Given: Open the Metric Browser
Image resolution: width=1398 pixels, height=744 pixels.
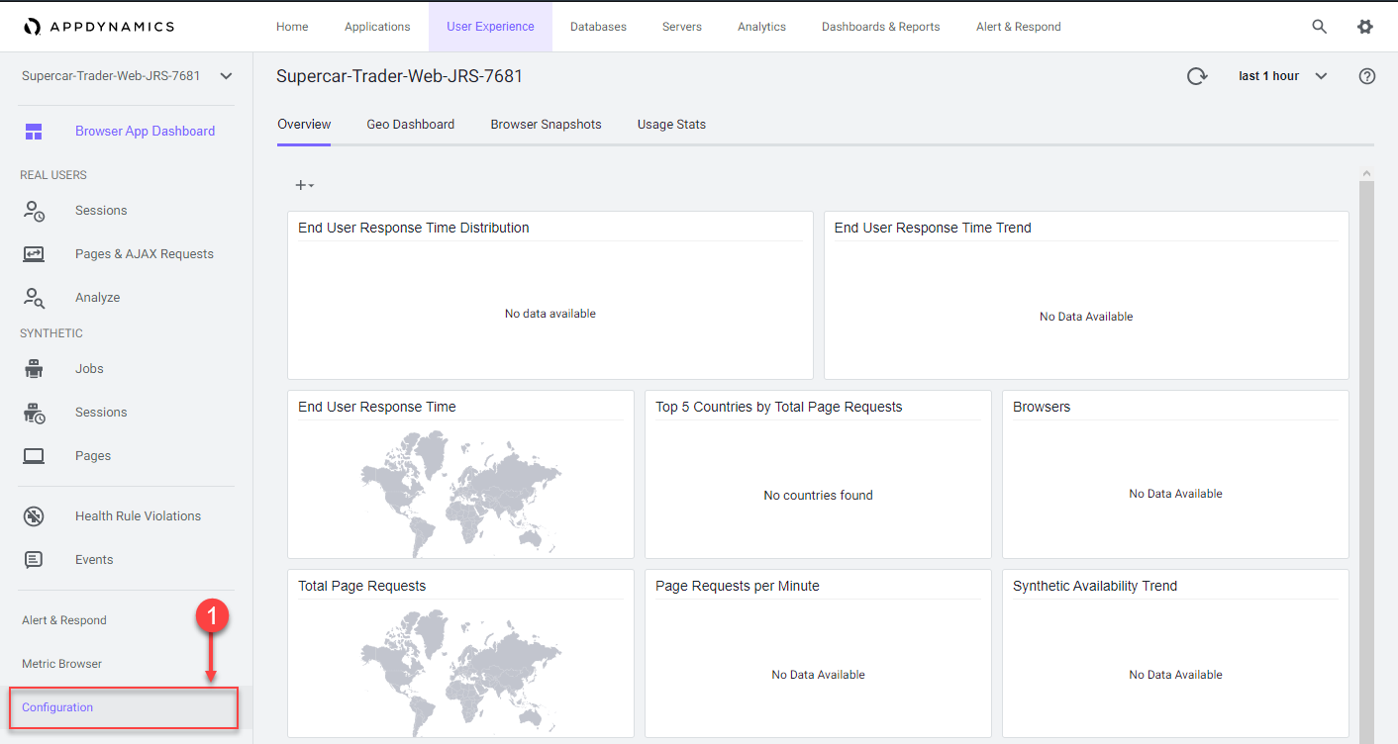Looking at the screenshot, I should [x=61, y=664].
